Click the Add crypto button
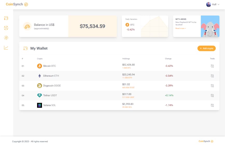Screen dimensions: 225x146 207,48
